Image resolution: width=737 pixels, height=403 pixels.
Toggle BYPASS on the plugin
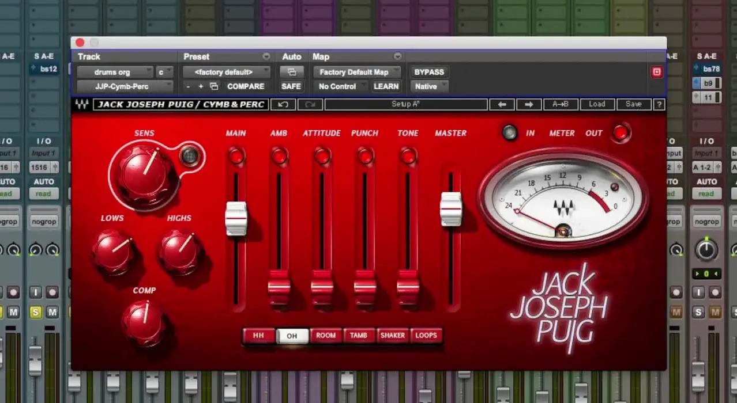pos(428,71)
